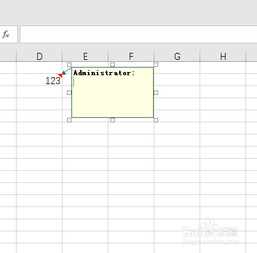Select column E header
The image size is (257, 253).
tap(85, 56)
